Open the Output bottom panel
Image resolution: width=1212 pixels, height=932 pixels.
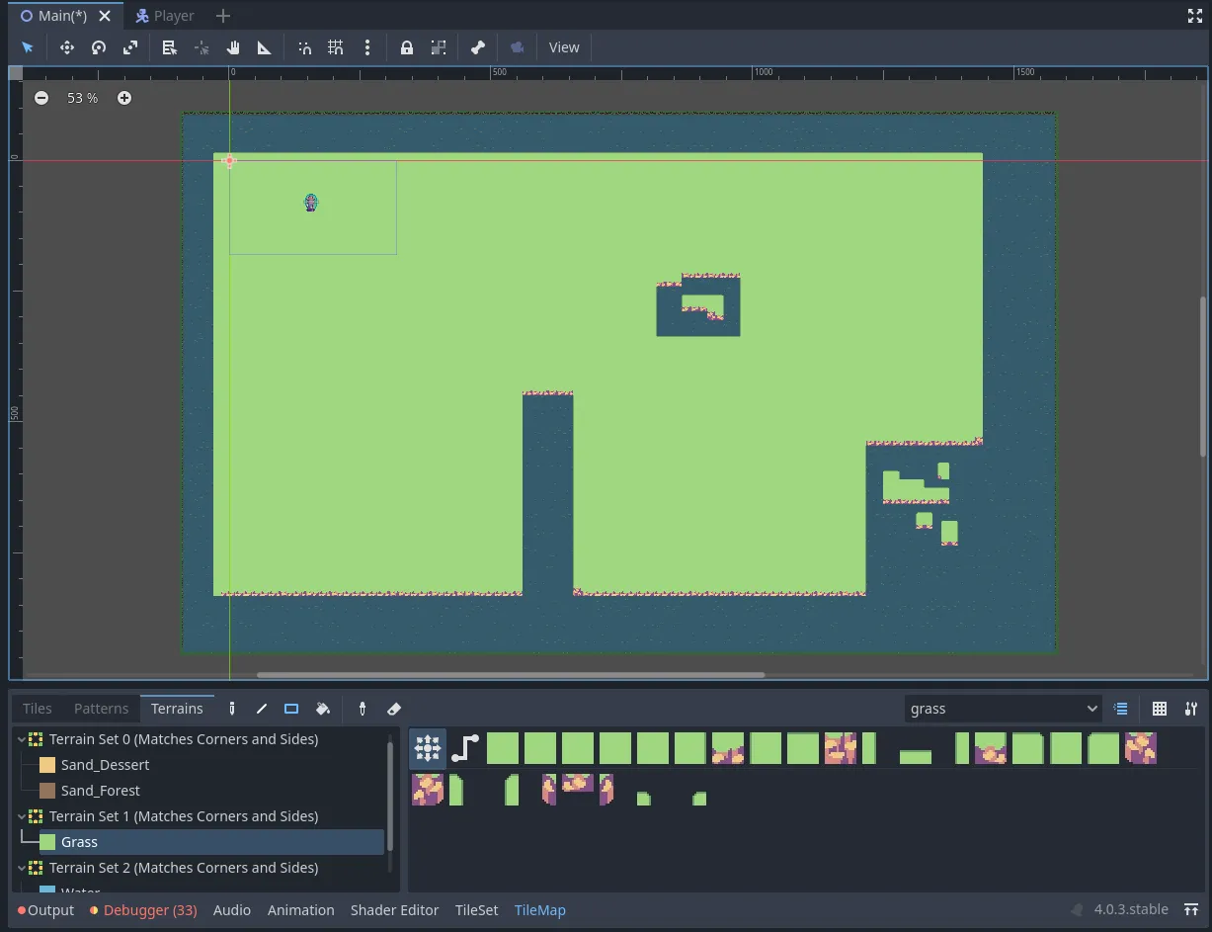[45, 910]
